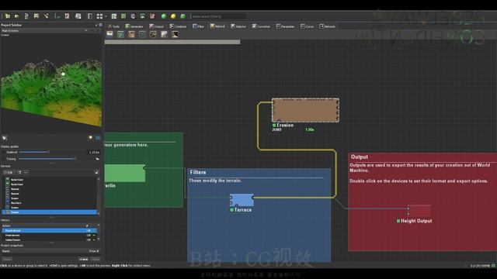This screenshot has width=497, height=279.
Task: Select the Height Output node
Action: pos(419,211)
